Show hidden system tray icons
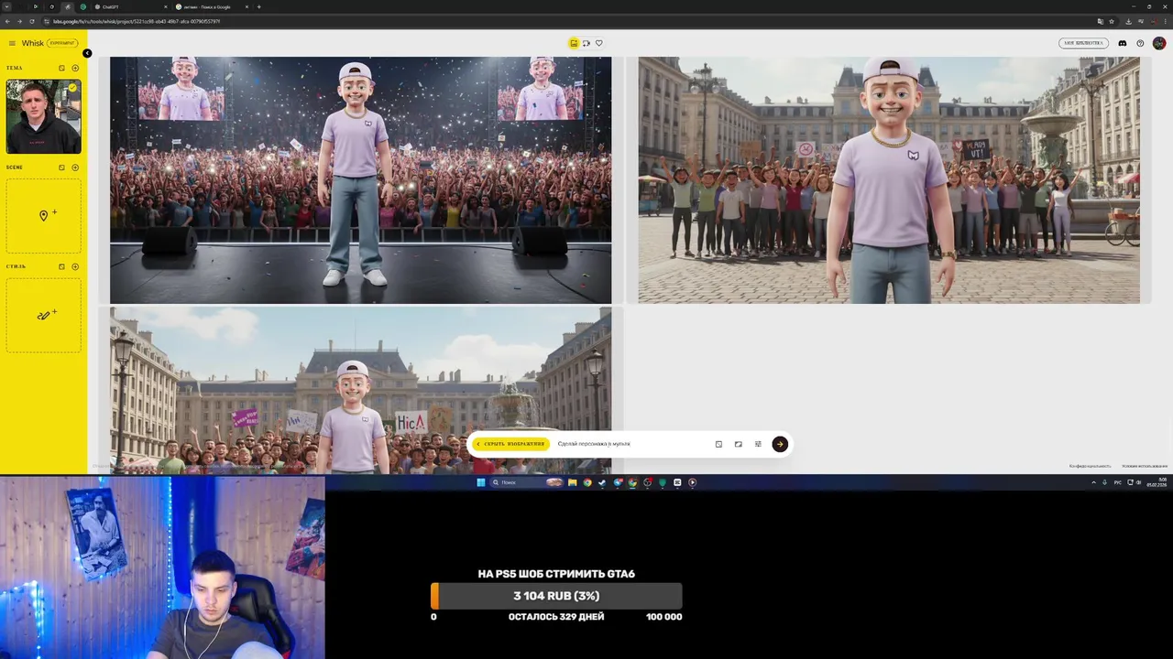The height and width of the screenshot is (659, 1173). coord(1093,482)
